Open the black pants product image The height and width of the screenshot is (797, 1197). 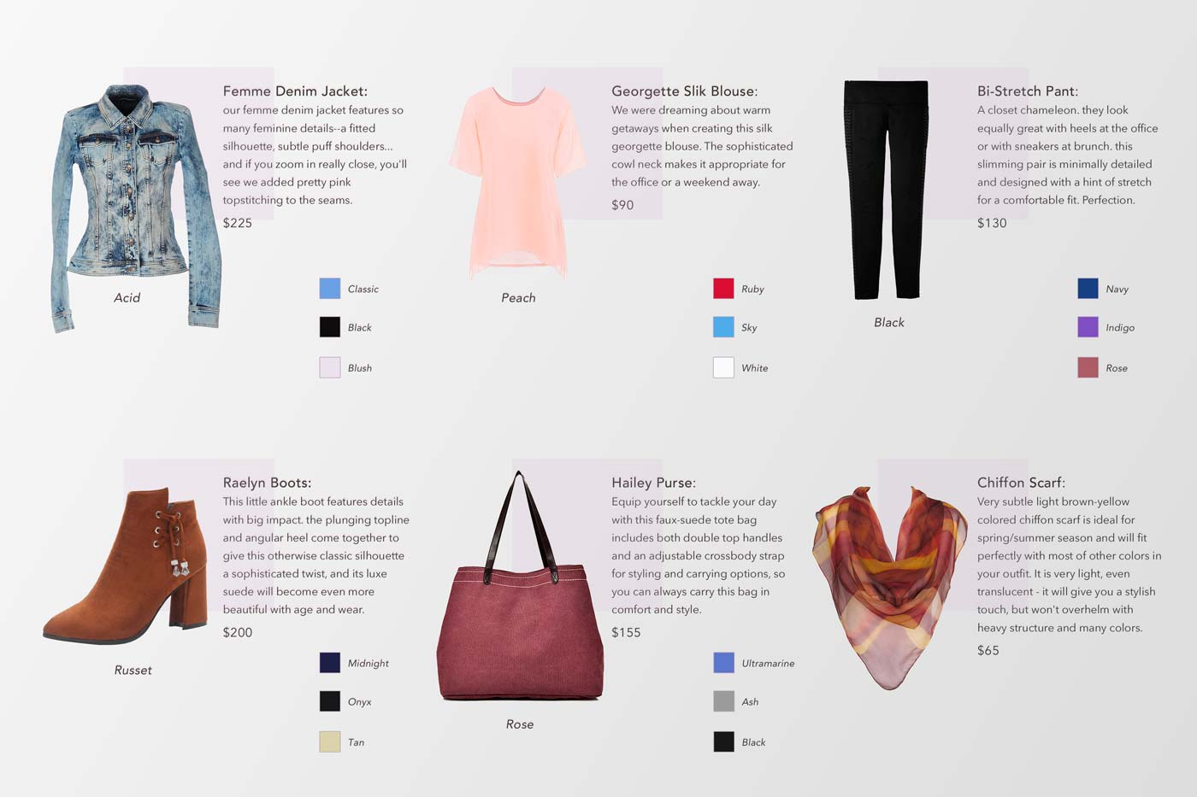tap(886, 190)
